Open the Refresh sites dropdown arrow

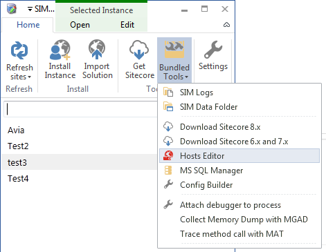click(29, 77)
